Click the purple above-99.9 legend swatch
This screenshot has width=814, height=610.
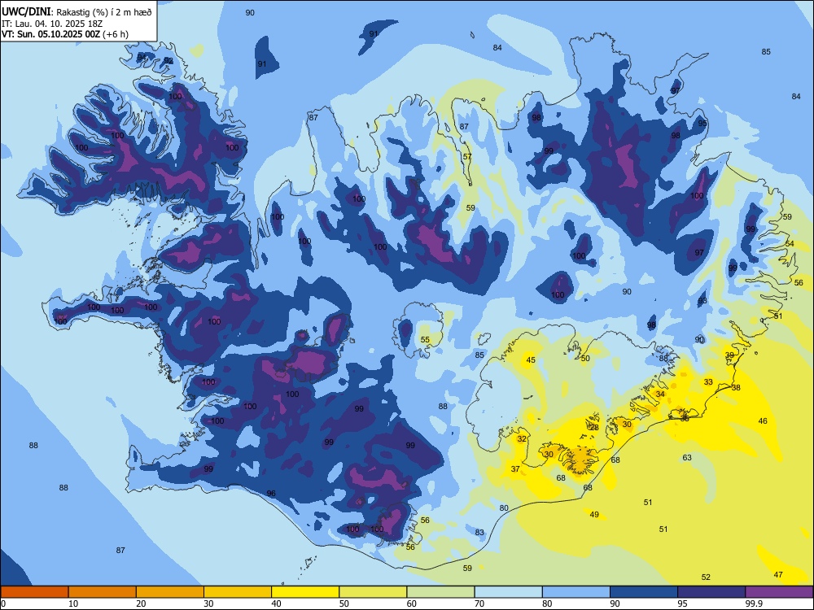point(779,592)
